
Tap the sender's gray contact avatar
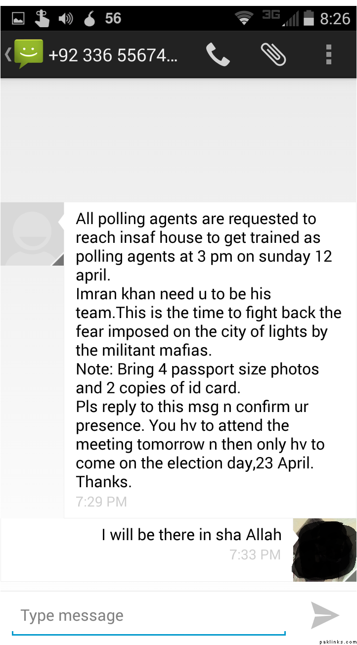click(32, 234)
